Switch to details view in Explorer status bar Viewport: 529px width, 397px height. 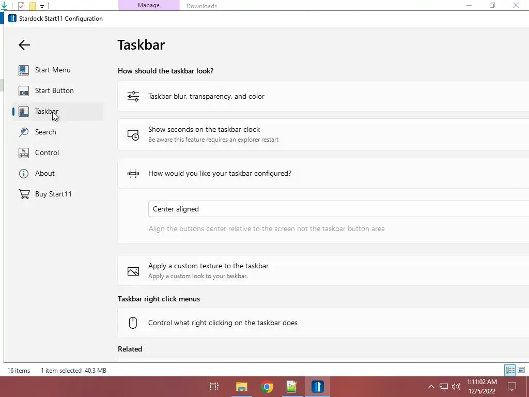[x=510, y=370]
